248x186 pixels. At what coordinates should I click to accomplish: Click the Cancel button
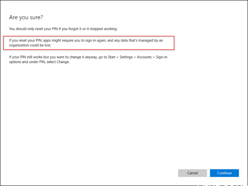click(x=192, y=173)
